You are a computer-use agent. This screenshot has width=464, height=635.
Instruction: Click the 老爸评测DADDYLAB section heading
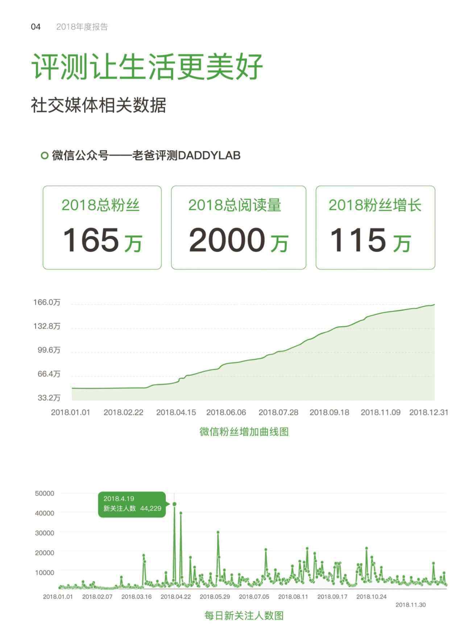[x=186, y=156]
